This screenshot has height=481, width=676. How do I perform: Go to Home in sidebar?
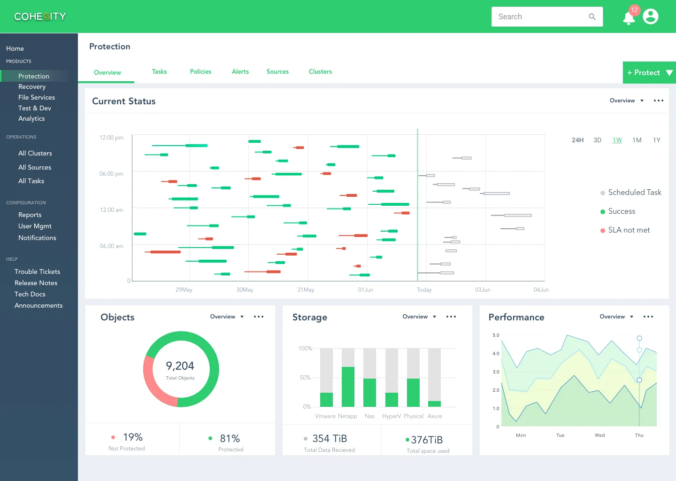click(x=15, y=48)
